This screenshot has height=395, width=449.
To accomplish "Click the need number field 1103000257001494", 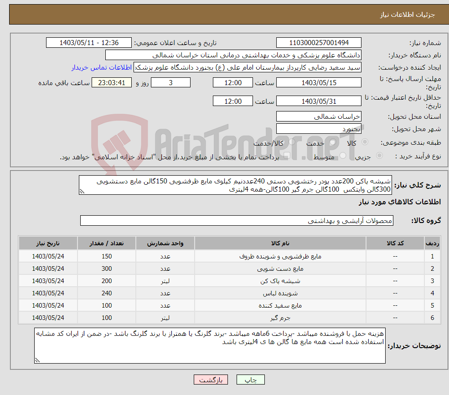I will pos(319,43).
